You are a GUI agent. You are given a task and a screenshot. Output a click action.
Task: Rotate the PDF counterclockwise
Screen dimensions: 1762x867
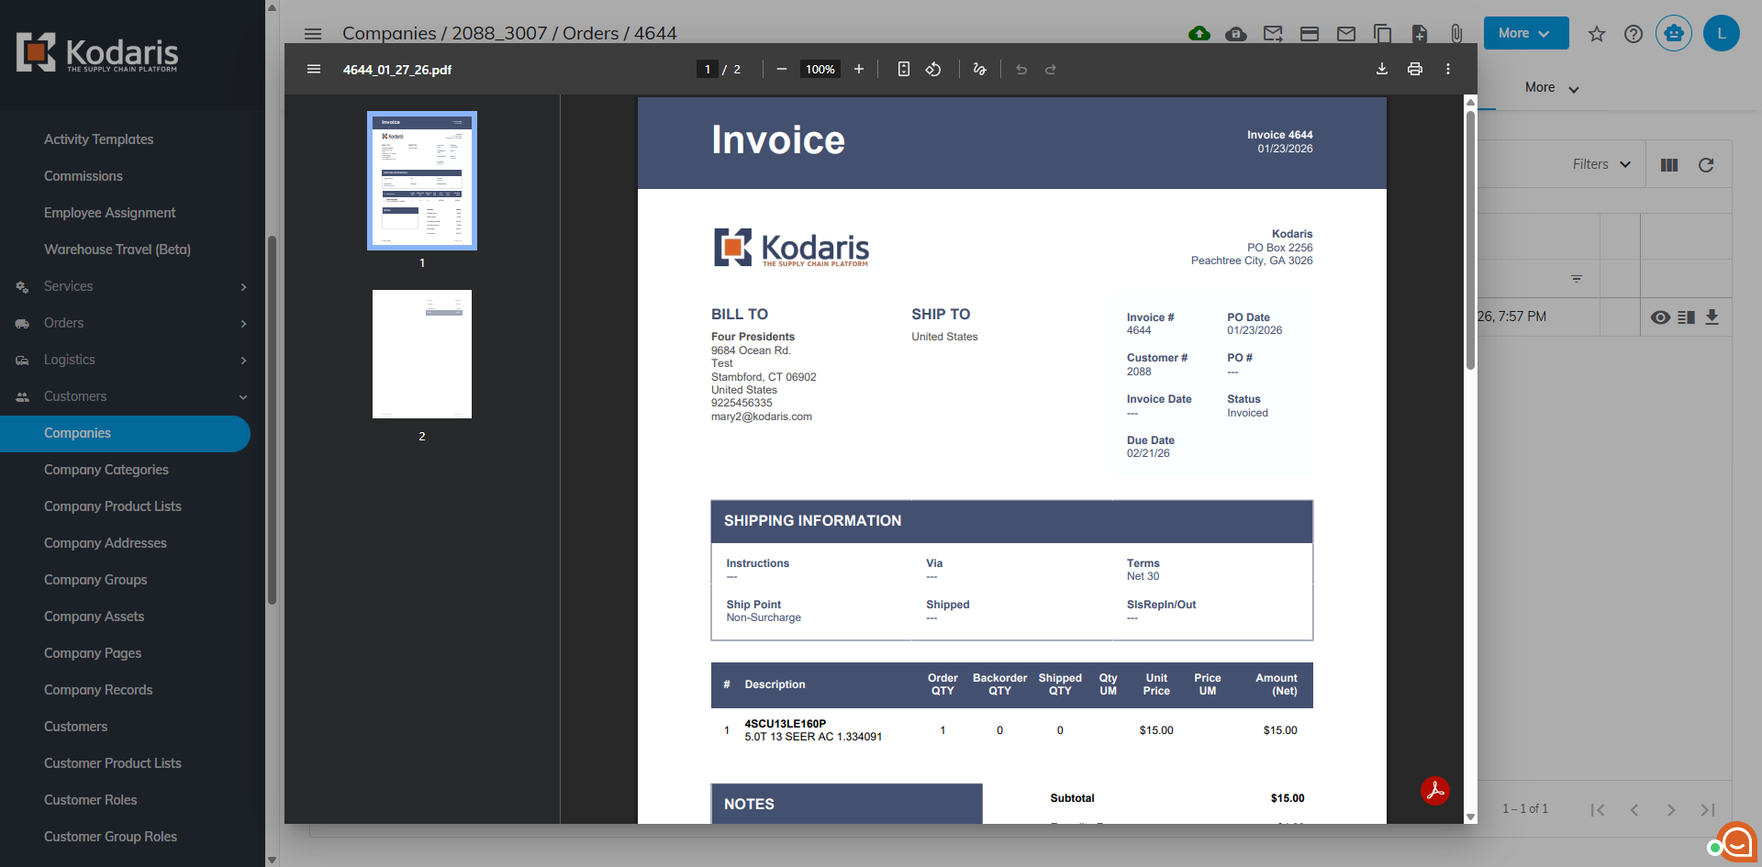(x=933, y=69)
